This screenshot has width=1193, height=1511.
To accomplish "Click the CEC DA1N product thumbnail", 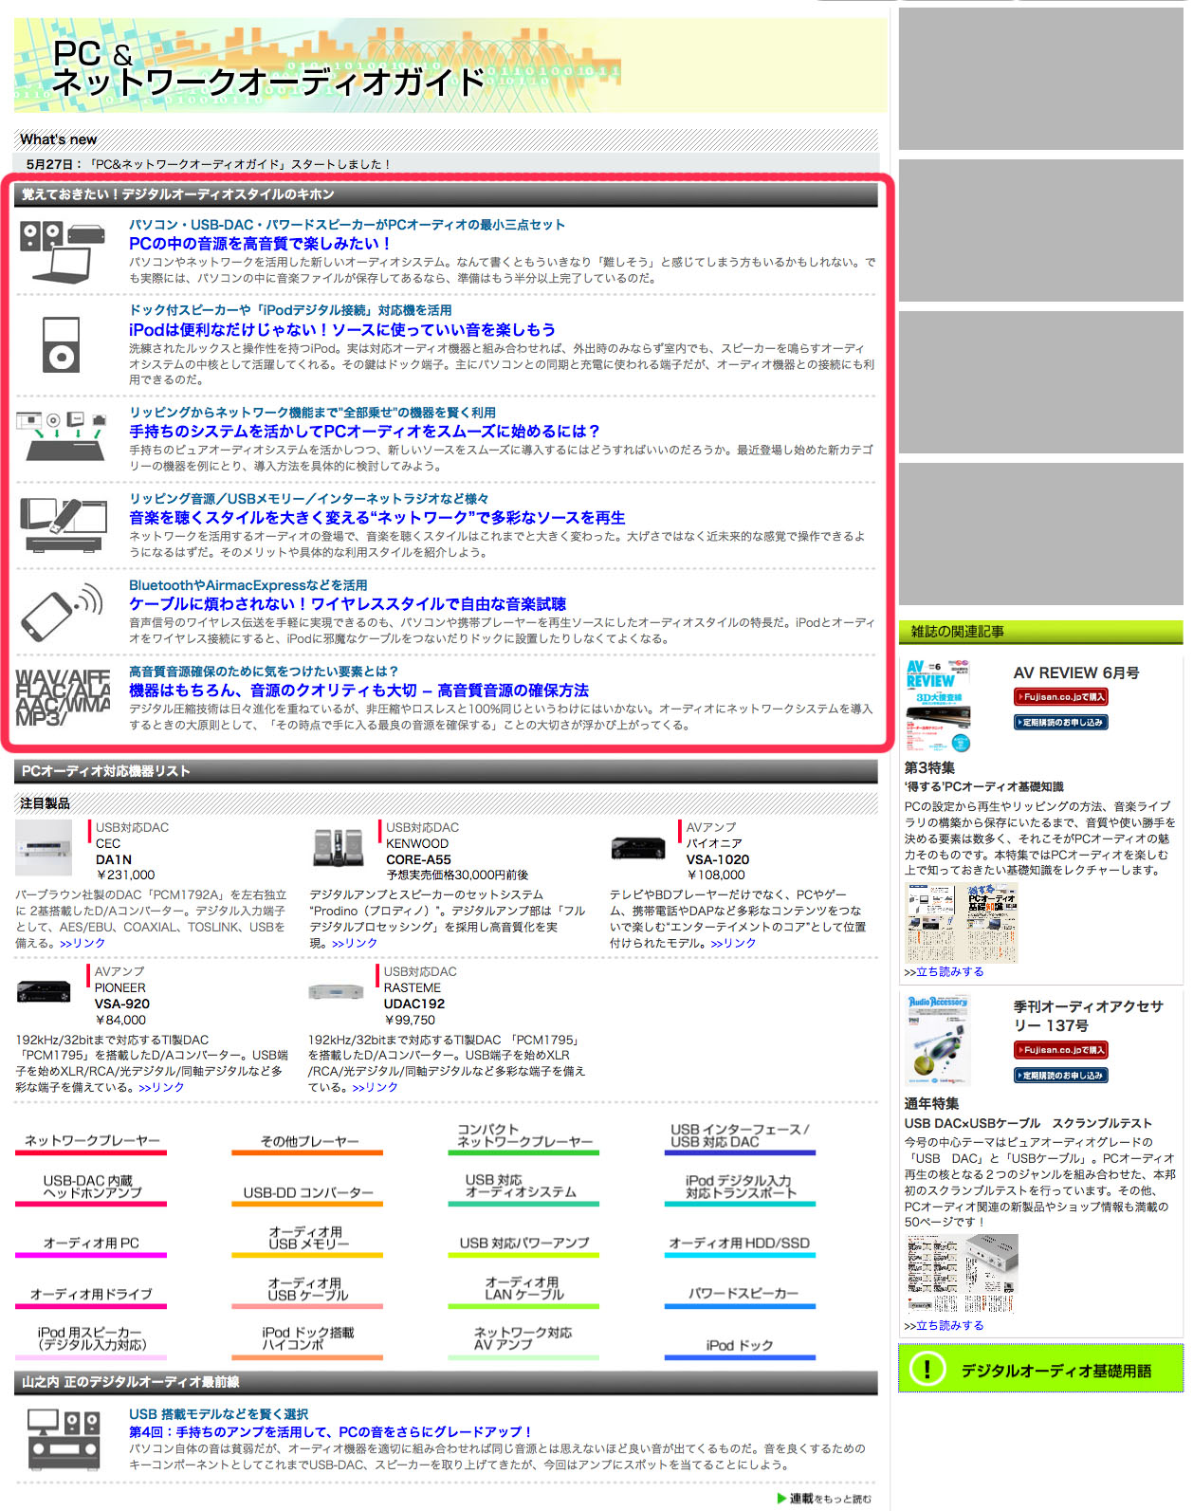I will (44, 847).
